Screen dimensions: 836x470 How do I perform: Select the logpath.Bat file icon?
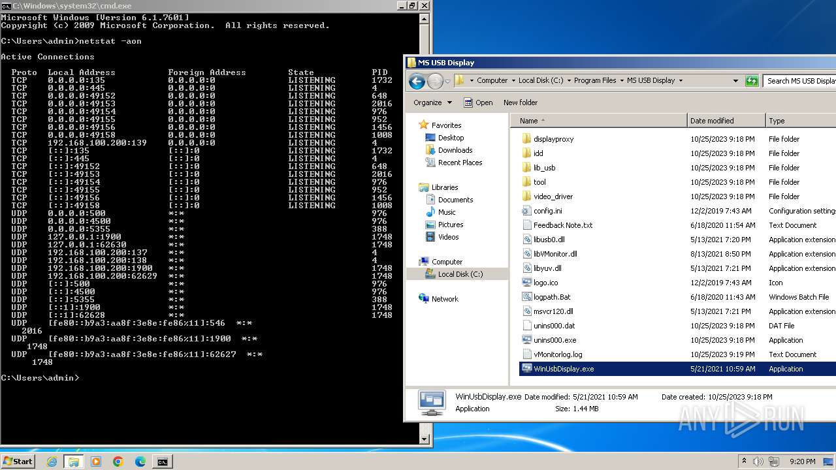[527, 297]
